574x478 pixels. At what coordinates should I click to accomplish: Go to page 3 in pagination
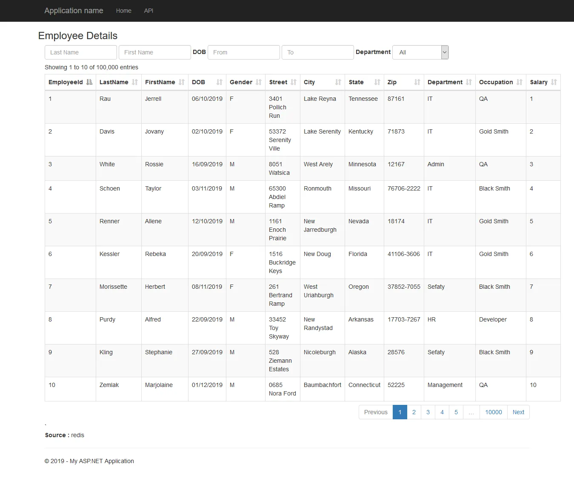click(x=428, y=412)
